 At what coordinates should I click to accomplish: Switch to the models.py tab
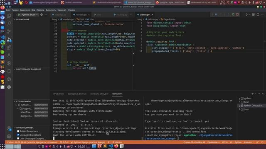tap(81, 15)
